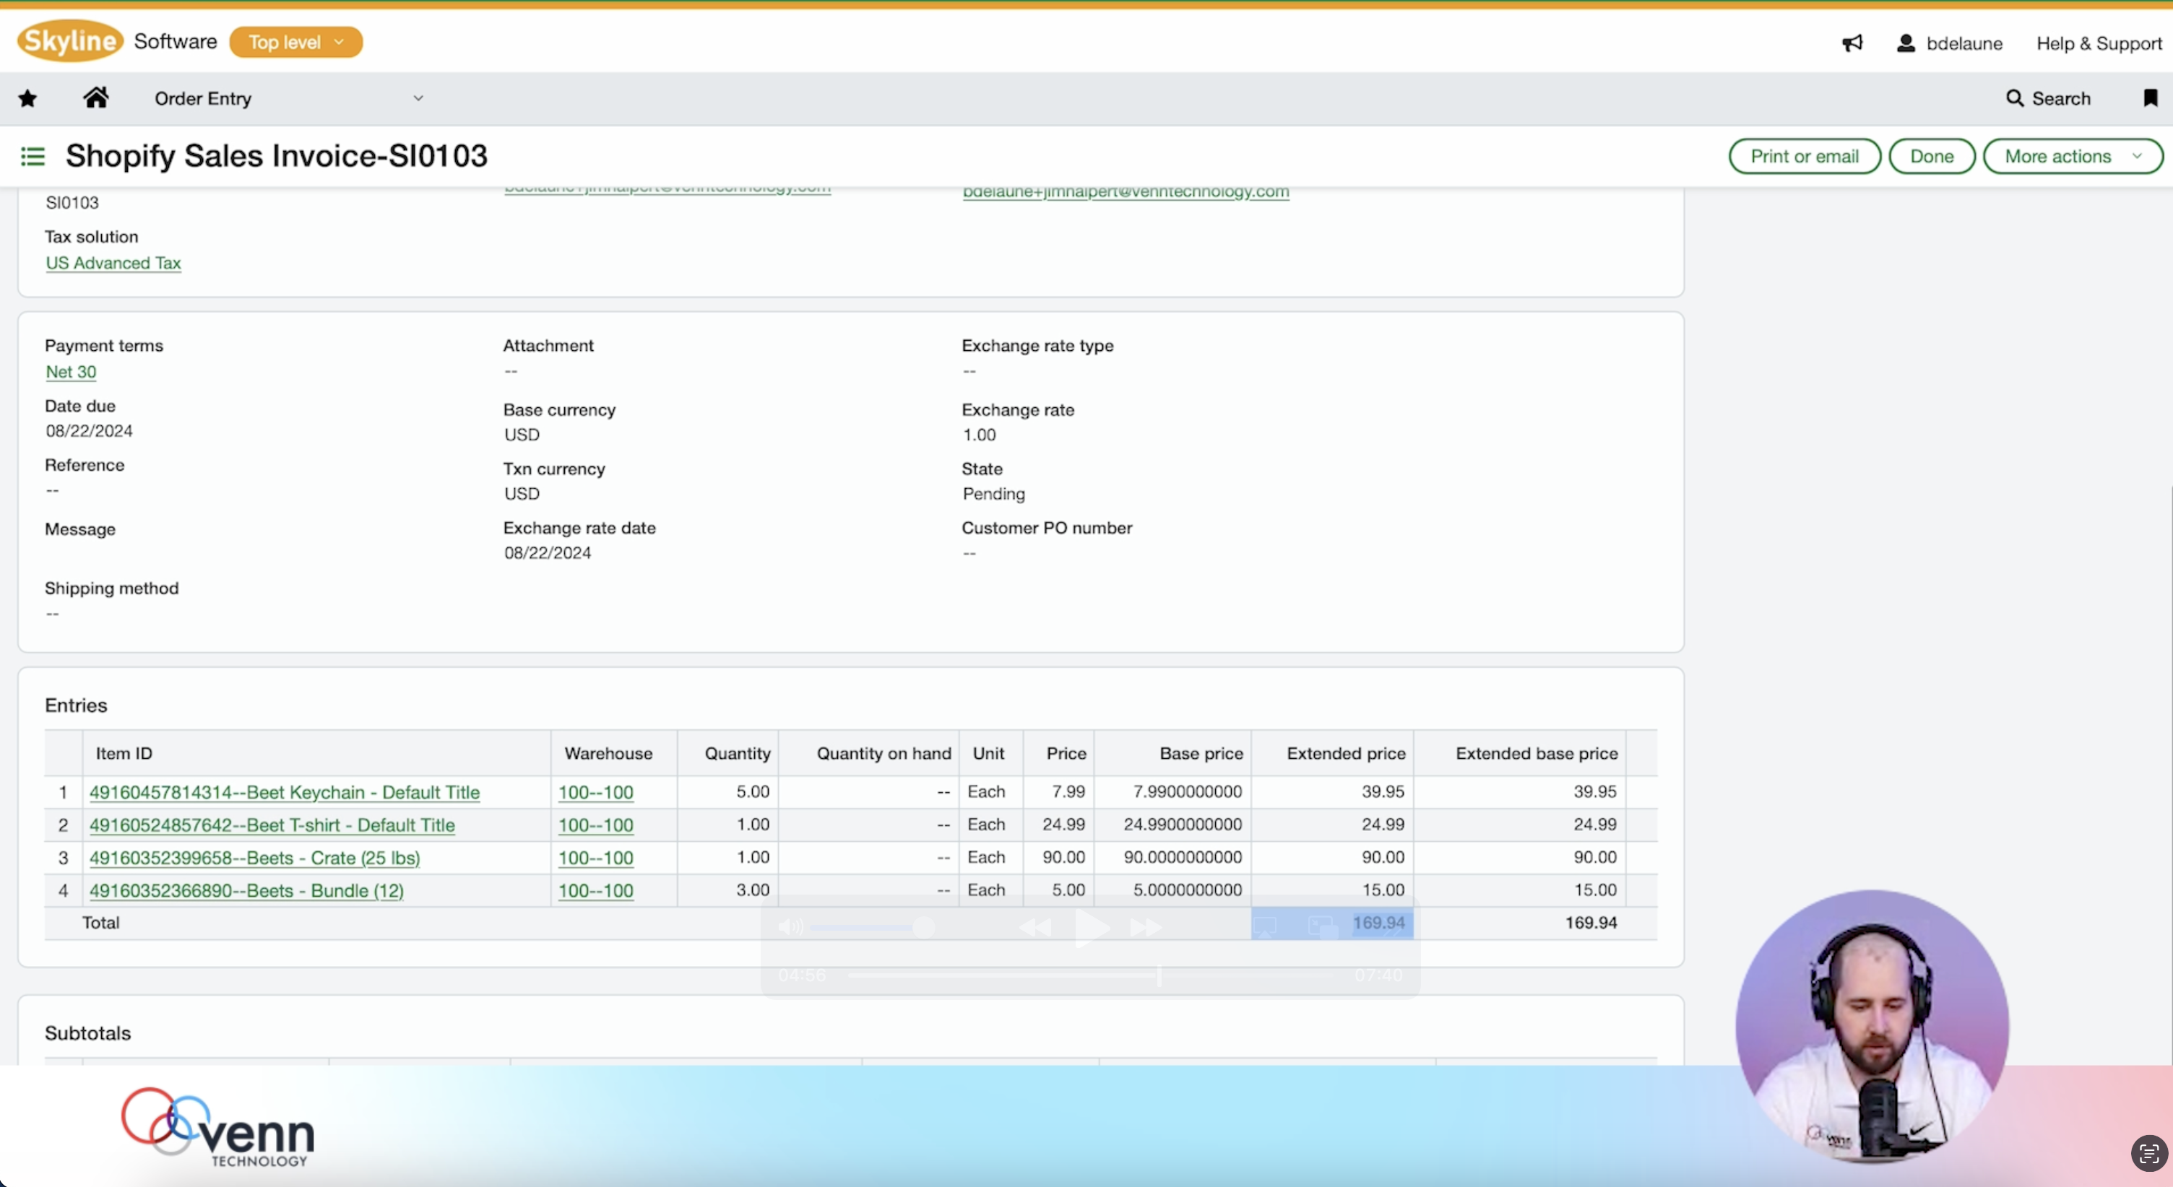This screenshot has height=1187, width=2173.
Task: Open the list view icon beside invoice title
Action: point(33,156)
